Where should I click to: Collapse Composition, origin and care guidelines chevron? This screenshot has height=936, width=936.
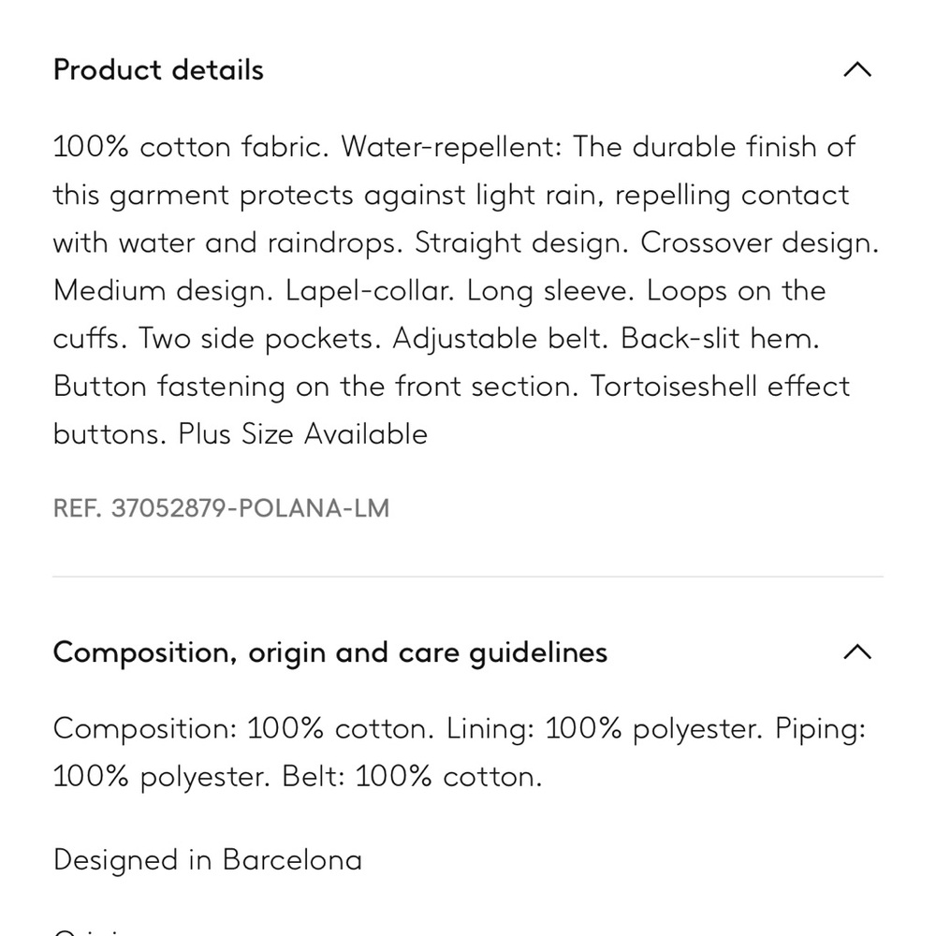(x=857, y=651)
